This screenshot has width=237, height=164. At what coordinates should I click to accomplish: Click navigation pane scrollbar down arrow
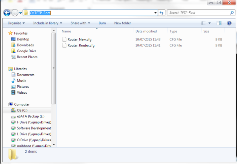click(x=54, y=145)
